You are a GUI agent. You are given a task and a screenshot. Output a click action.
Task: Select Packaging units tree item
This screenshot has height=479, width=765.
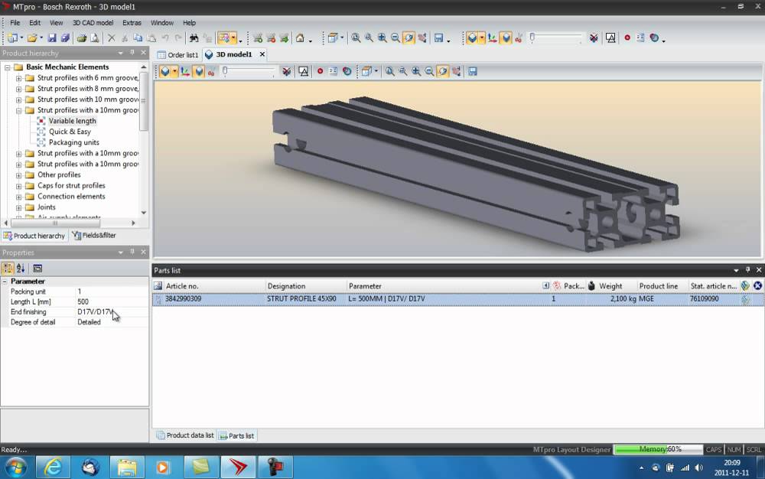(x=73, y=142)
